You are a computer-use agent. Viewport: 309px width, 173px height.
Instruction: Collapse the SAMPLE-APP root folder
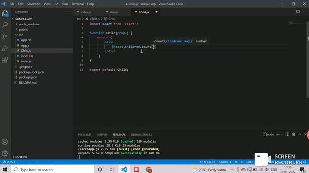(24, 19)
